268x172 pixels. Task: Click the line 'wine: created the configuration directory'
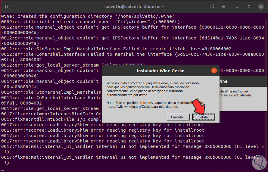88,16
